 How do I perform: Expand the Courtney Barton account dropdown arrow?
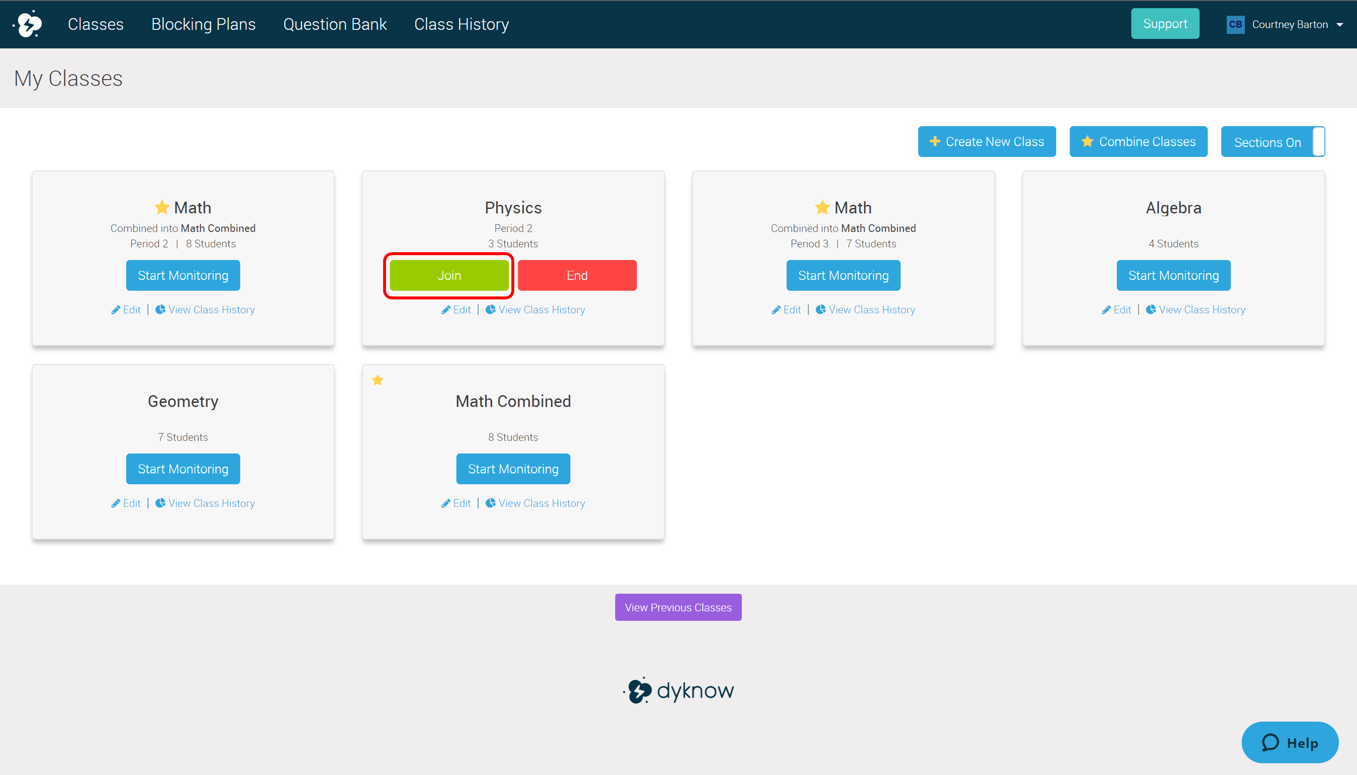pyautogui.click(x=1339, y=25)
